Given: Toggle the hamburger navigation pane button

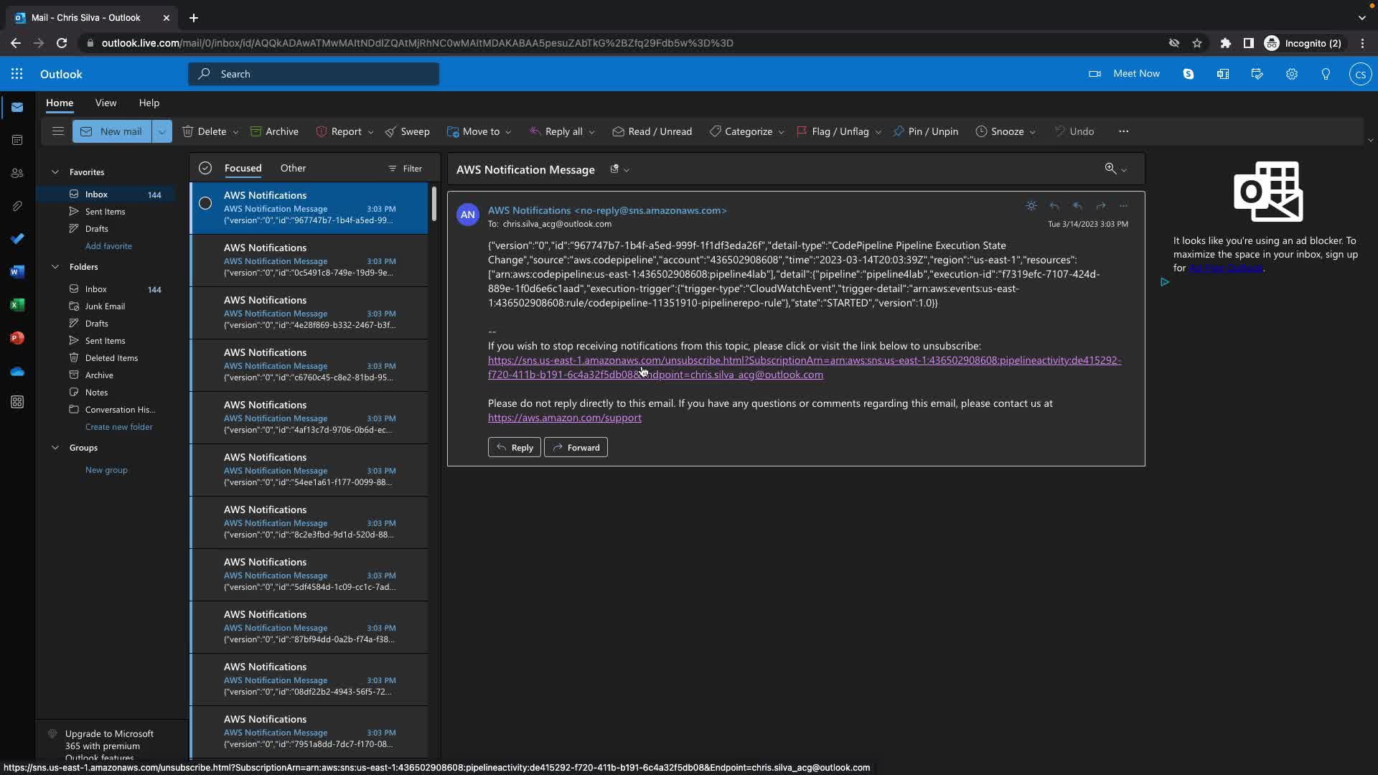Looking at the screenshot, I should pyautogui.click(x=58, y=131).
